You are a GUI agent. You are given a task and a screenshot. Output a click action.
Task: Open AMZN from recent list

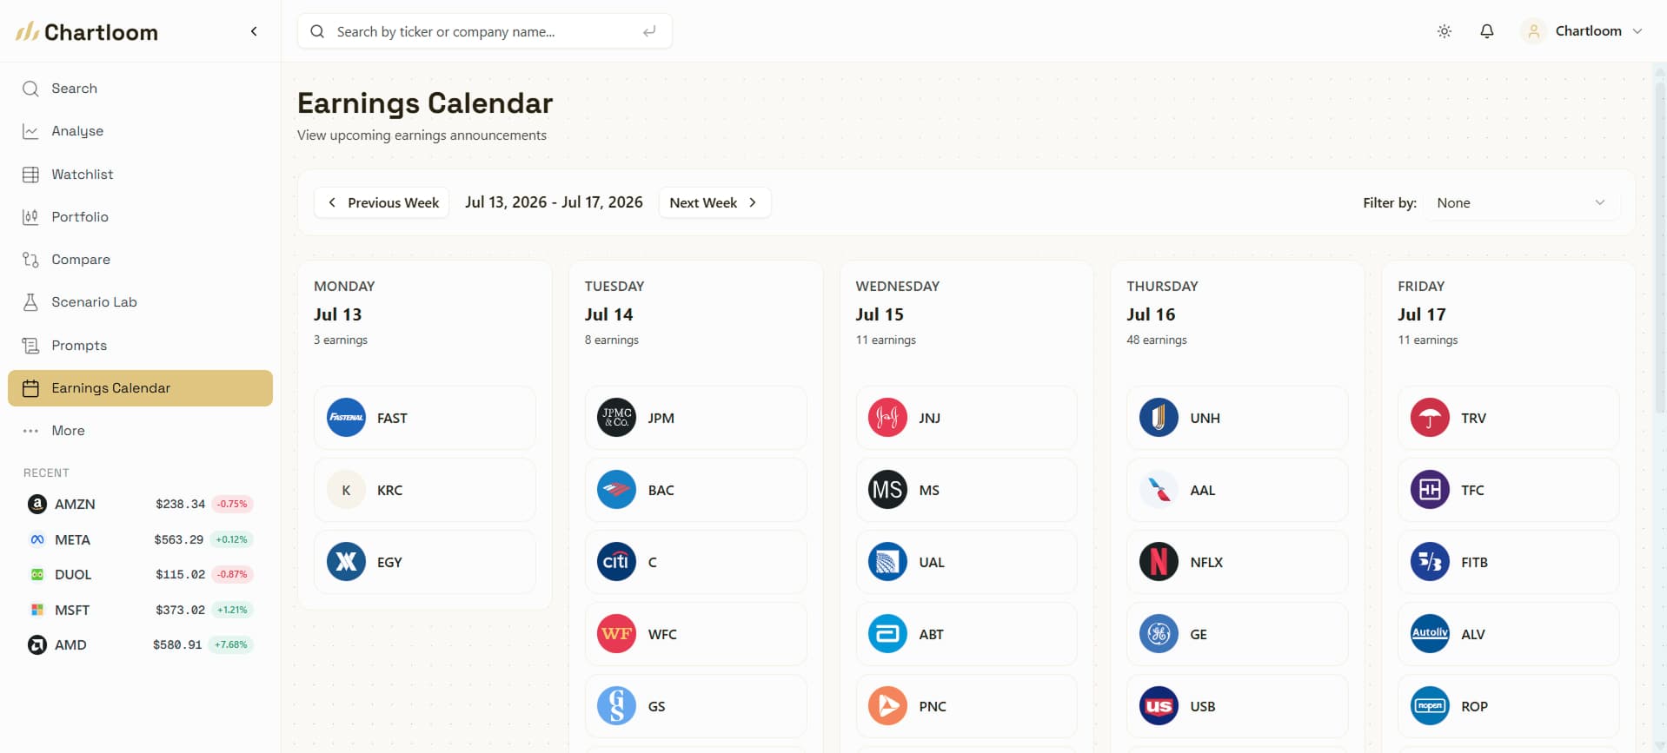tap(140, 504)
